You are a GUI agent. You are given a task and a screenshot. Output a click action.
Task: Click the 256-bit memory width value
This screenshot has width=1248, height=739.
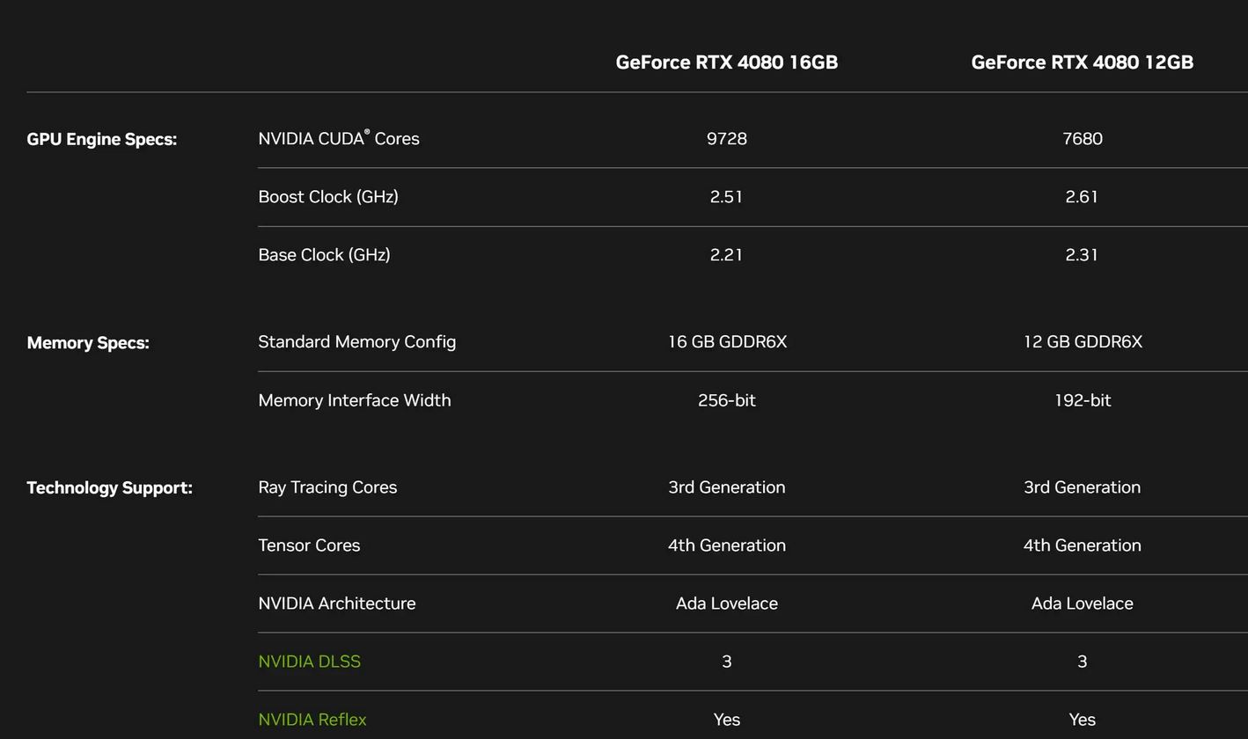(726, 400)
